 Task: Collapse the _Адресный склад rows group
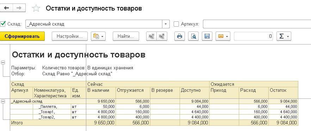[3, 102]
